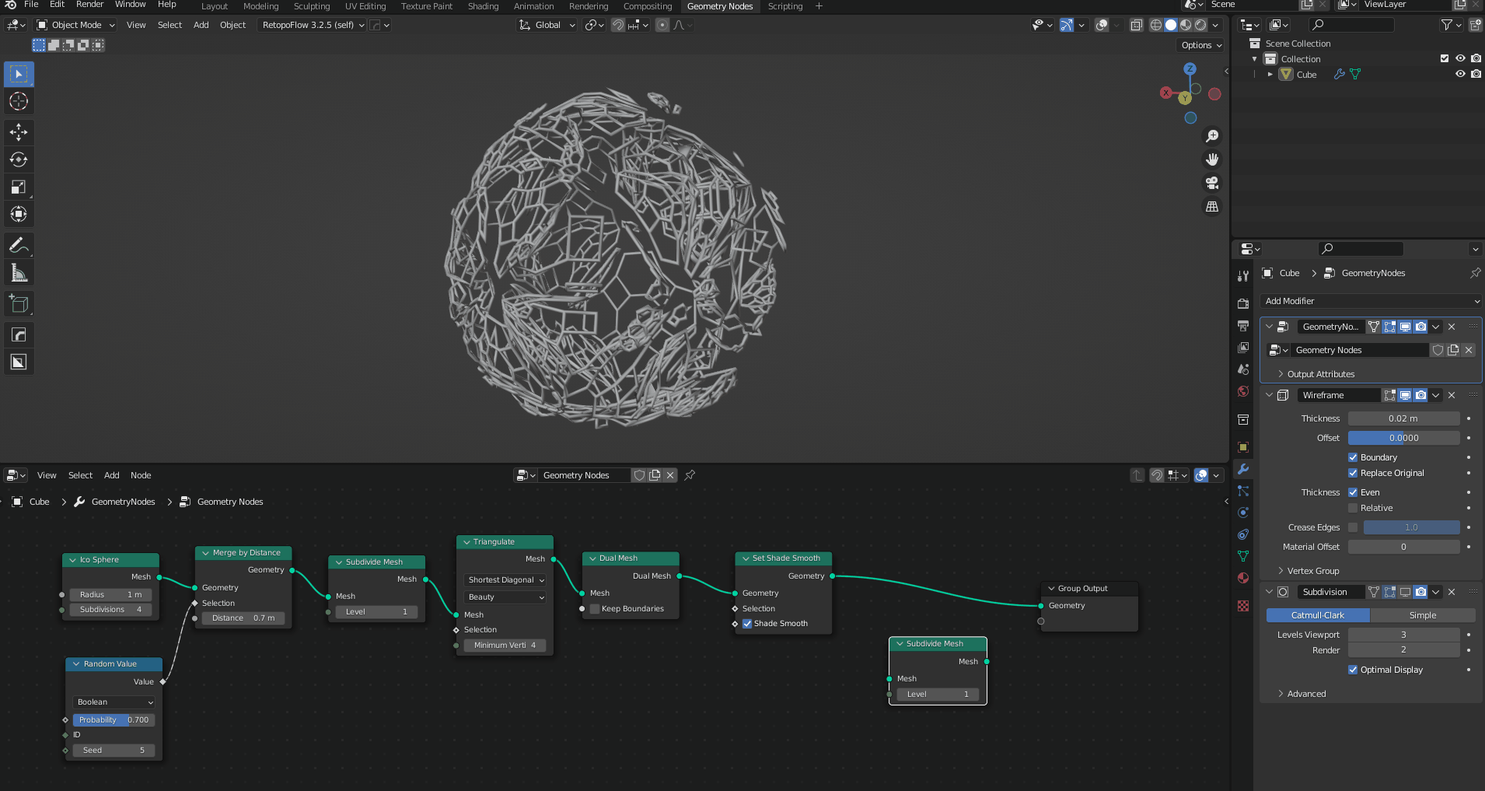
Task: Disable the Boundary checkbox on Wireframe modifier
Action: tap(1353, 457)
